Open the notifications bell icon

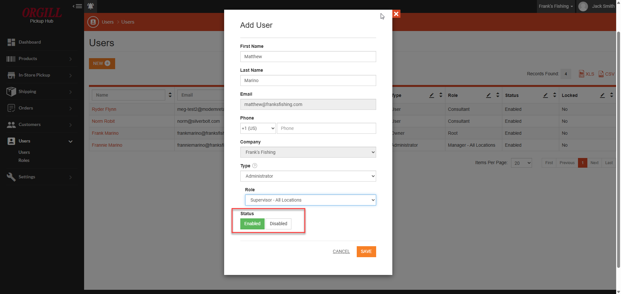(x=91, y=6)
